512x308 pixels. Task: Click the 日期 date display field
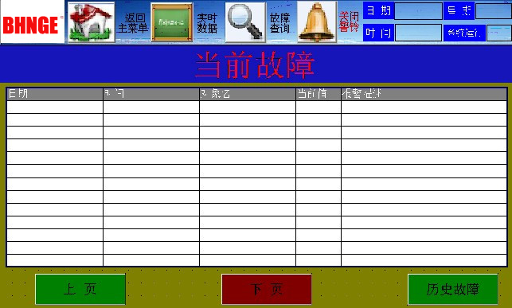click(418, 11)
